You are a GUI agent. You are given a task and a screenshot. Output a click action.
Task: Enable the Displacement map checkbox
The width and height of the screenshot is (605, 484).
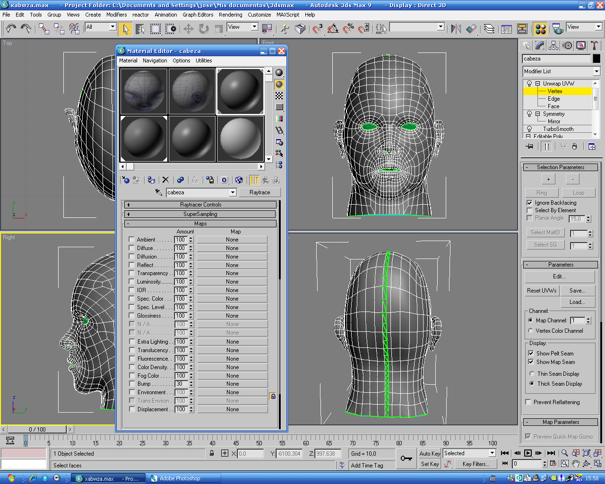click(132, 409)
